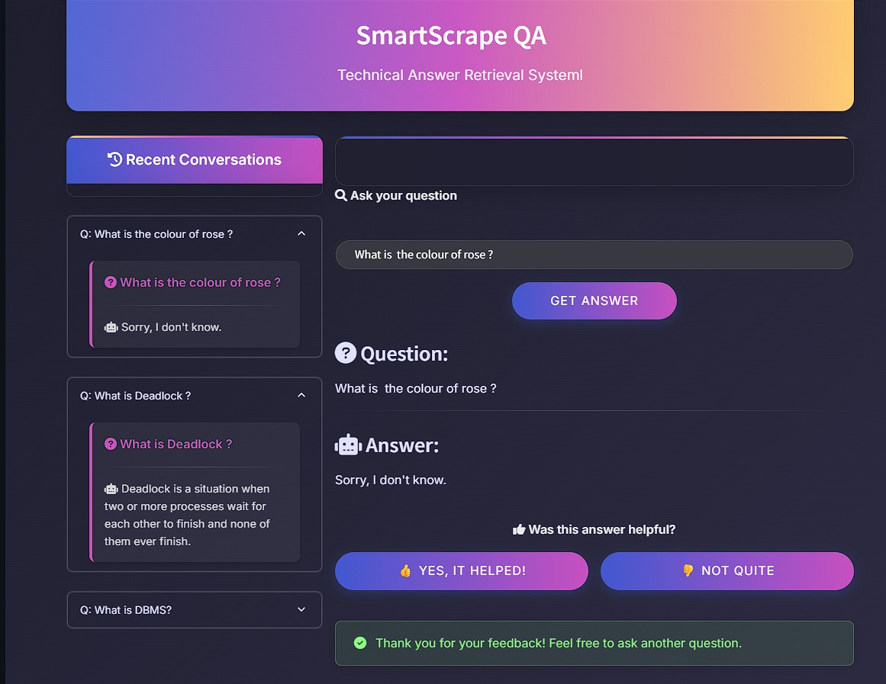Click the question icon in the Deadlock card
This screenshot has height=684, width=886.
[x=111, y=444]
